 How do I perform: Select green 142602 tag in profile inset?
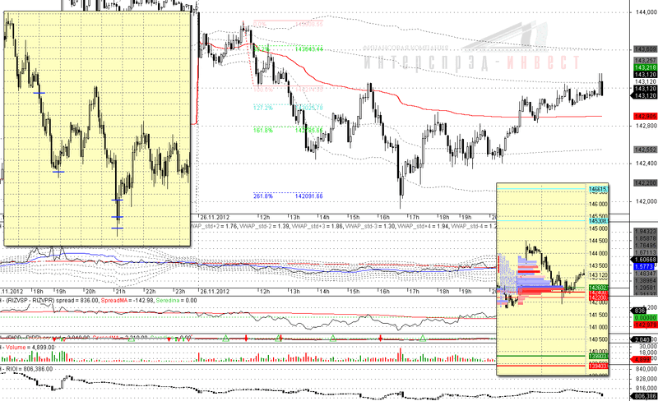[599, 288]
